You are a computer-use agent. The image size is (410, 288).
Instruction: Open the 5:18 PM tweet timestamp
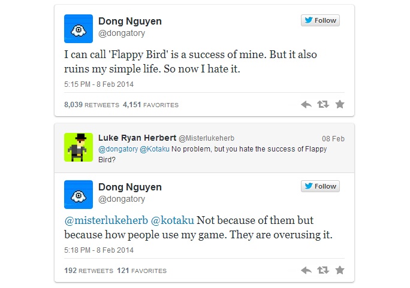pos(99,250)
